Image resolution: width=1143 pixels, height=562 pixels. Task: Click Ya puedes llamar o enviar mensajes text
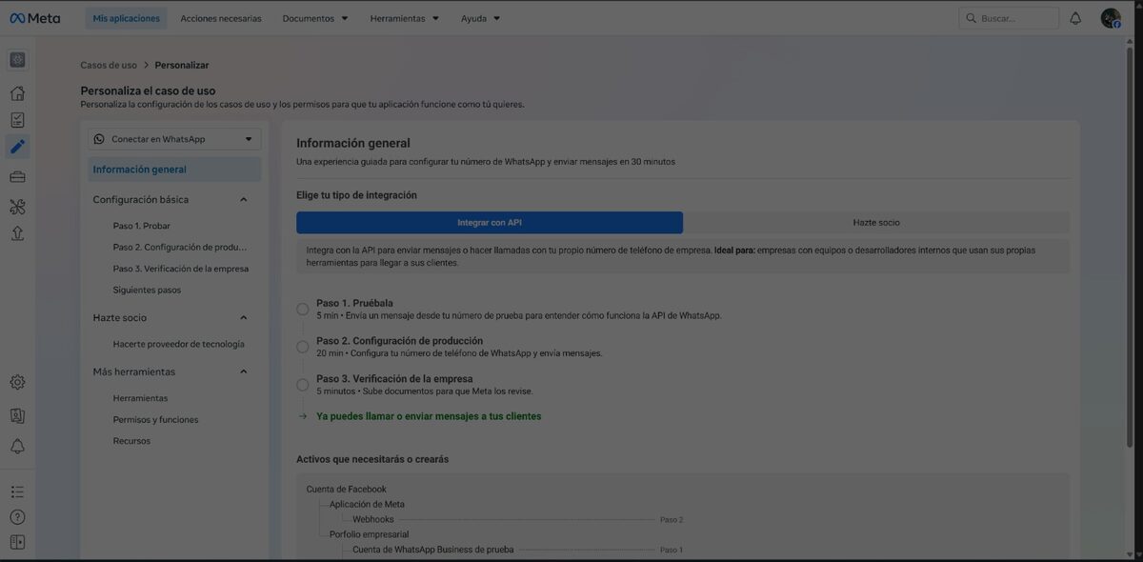[x=429, y=416]
